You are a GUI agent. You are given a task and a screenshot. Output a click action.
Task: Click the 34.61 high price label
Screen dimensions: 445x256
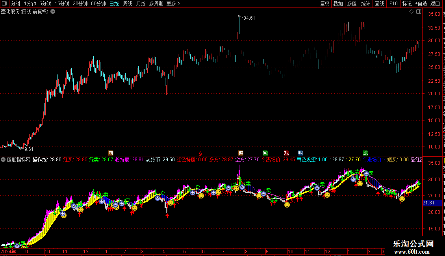coord(249,18)
